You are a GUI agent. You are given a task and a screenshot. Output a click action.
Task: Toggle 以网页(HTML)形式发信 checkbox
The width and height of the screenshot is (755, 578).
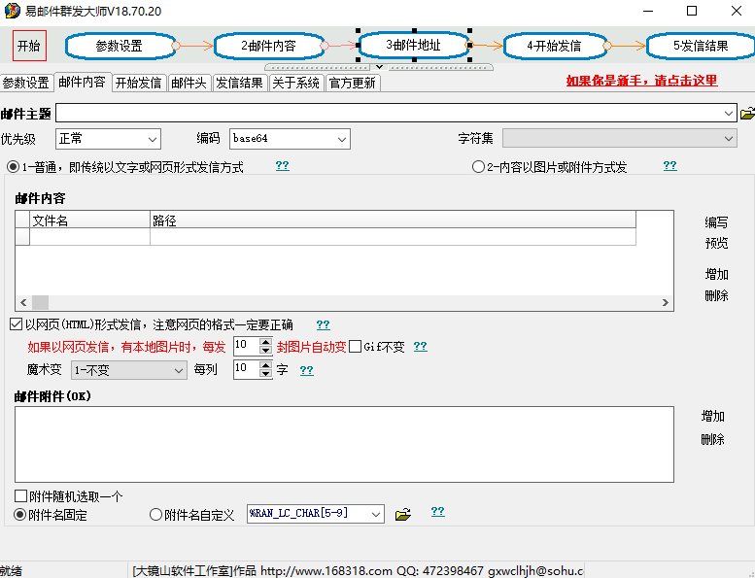[x=16, y=324]
